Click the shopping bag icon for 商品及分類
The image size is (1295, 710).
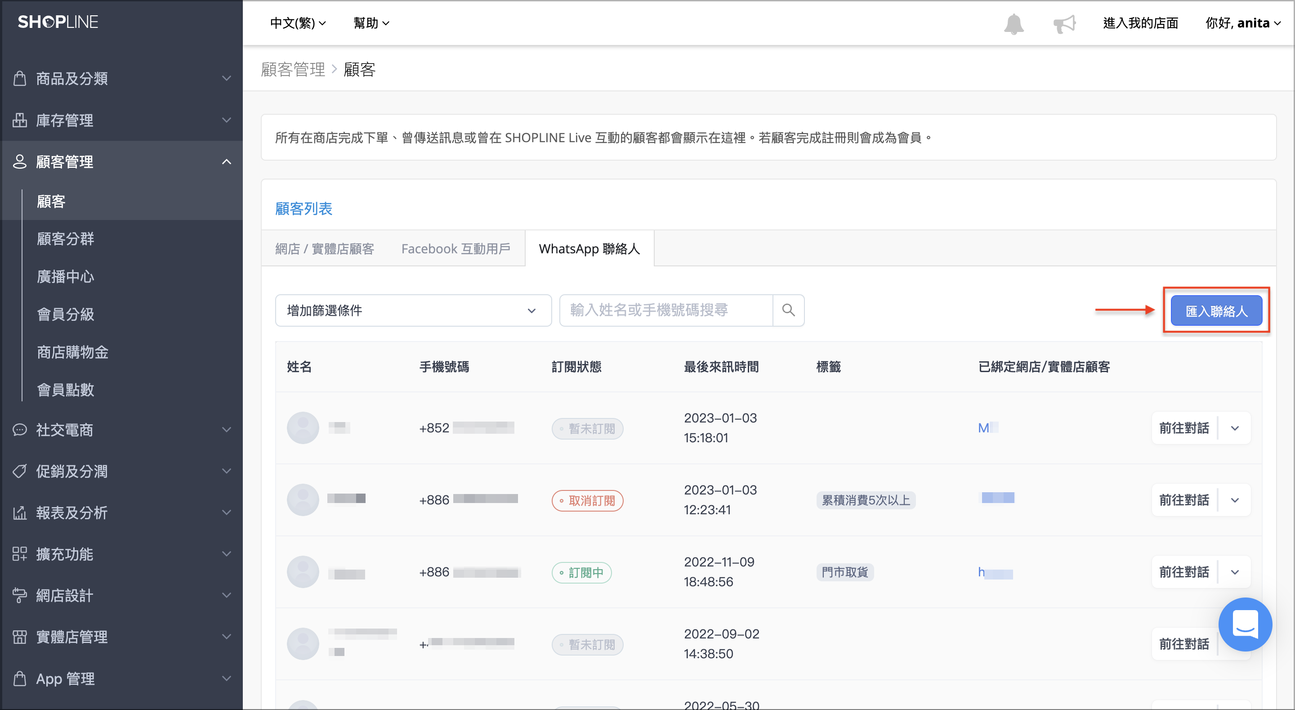pyautogui.click(x=20, y=78)
